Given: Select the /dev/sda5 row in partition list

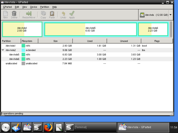Looking at the screenshot, I should point(87,55).
